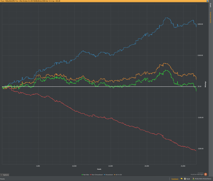Click the $0.00 y-axis label
The height and width of the screenshot is (181, 213).
pyautogui.click(x=199, y=86)
